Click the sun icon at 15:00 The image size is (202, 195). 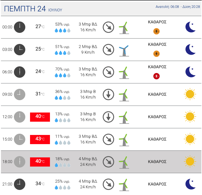coord(190,139)
